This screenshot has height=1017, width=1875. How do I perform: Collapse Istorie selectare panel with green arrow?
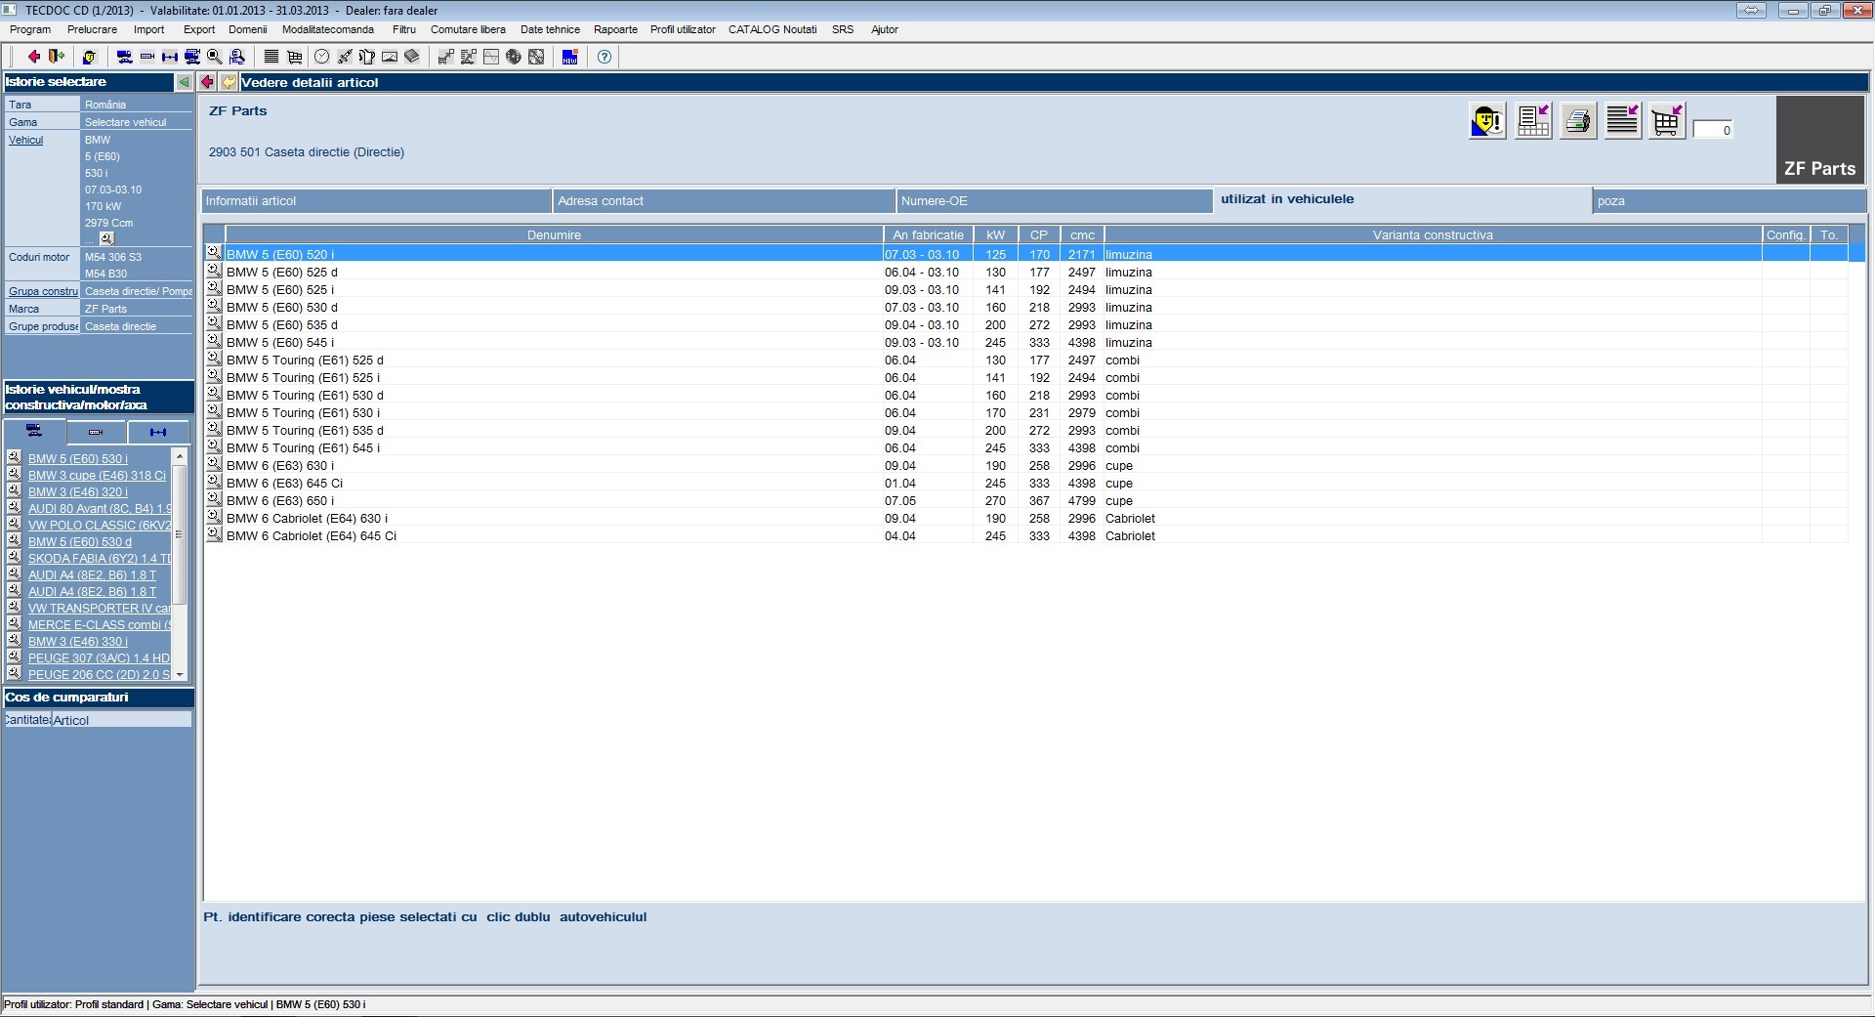click(x=183, y=82)
